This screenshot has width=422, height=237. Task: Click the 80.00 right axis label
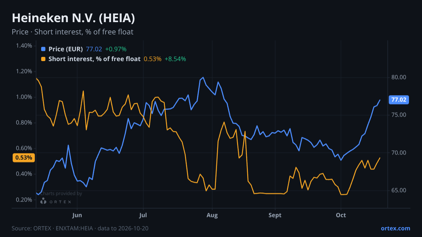point(399,77)
